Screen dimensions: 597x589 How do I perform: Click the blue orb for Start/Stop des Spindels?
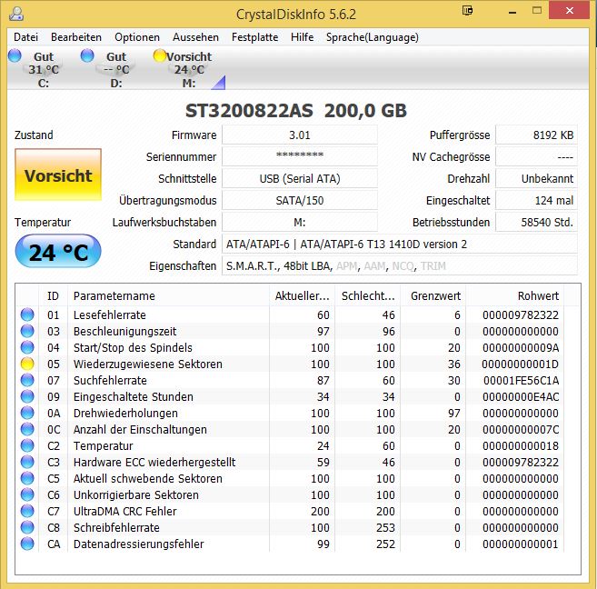[27, 347]
